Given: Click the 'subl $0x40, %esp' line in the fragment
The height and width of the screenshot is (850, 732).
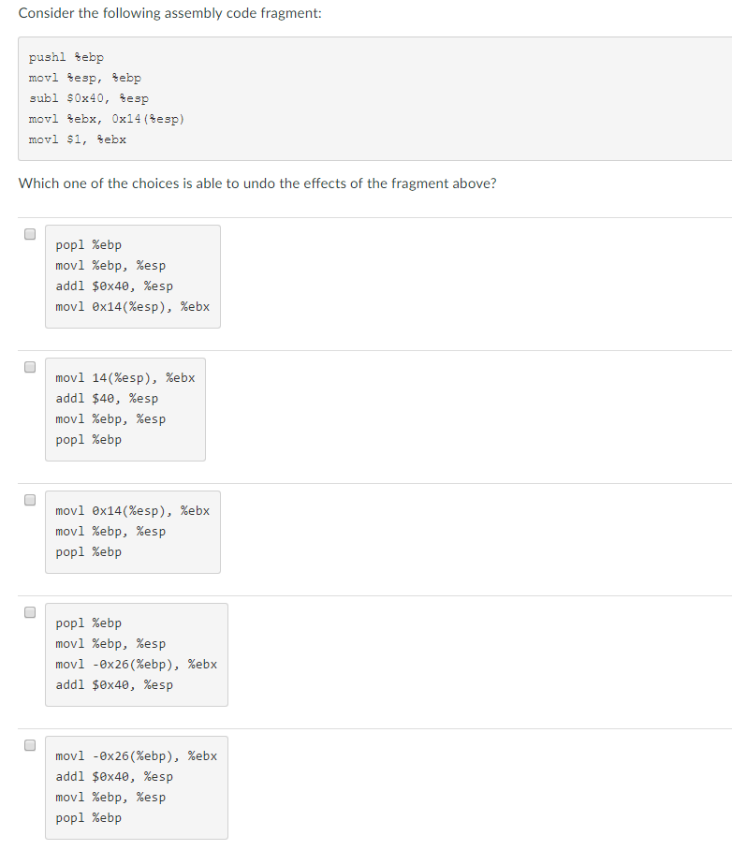Looking at the screenshot, I should [88, 98].
